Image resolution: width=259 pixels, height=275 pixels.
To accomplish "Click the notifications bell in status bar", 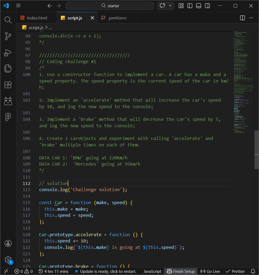I will pos(253,271).
